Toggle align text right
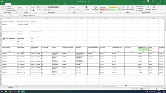166x93 pixels. point(41,10)
